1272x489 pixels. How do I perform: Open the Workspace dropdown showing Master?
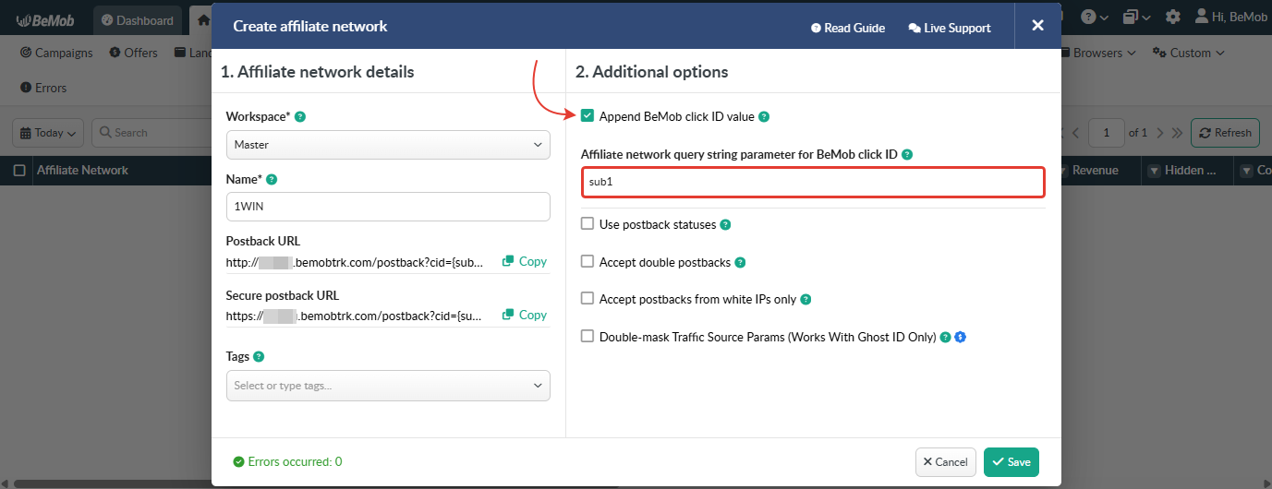pos(388,145)
